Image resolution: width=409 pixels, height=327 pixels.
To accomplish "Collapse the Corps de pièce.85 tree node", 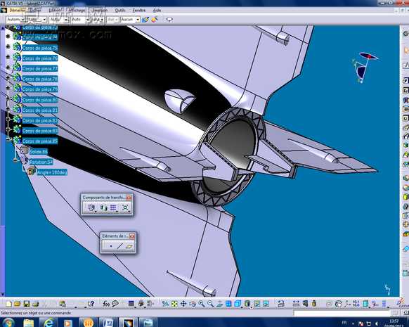I will tap(8, 139).
